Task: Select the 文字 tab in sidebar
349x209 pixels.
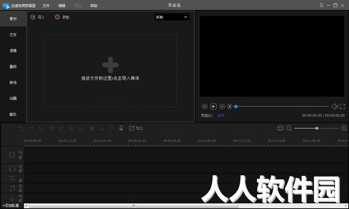Action: [x=13, y=35]
